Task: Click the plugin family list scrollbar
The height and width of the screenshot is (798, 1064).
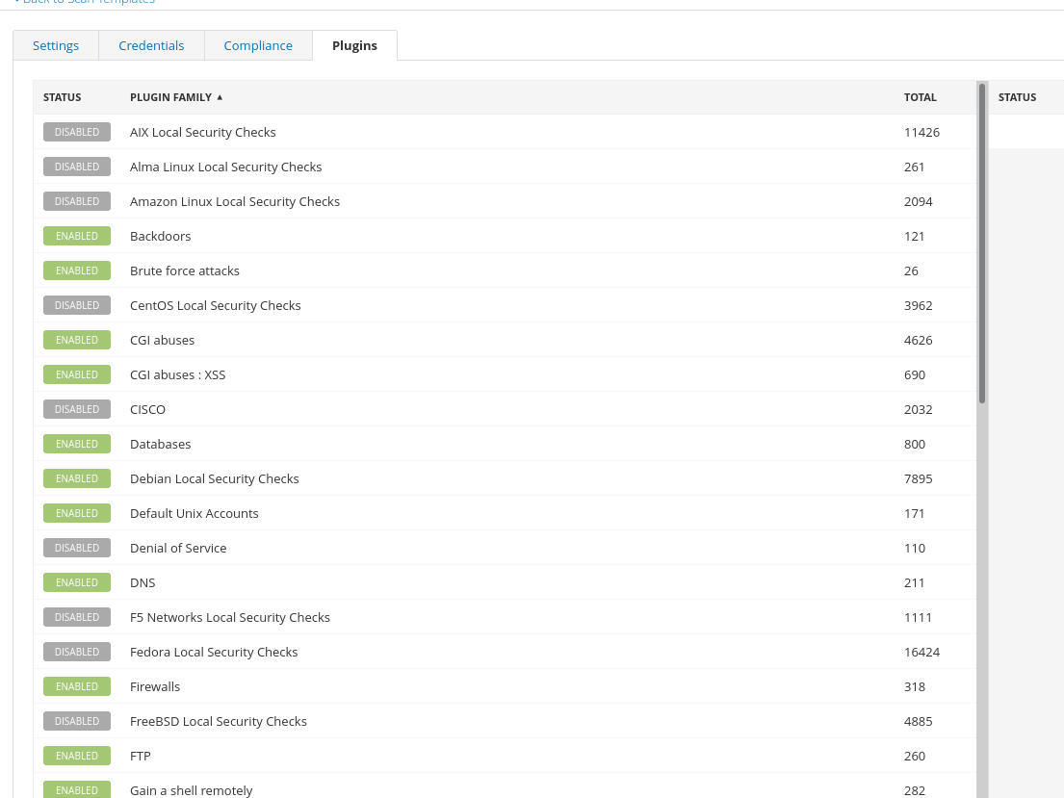Action: coord(982,241)
